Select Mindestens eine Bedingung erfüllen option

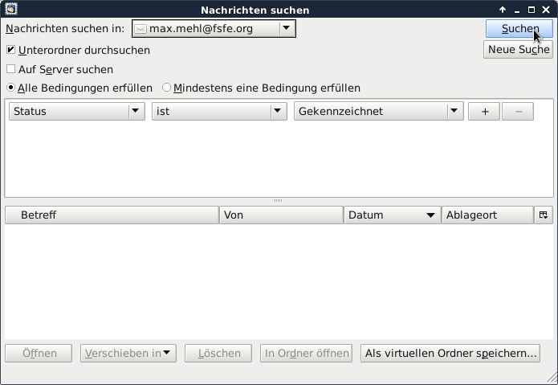click(167, 88)
